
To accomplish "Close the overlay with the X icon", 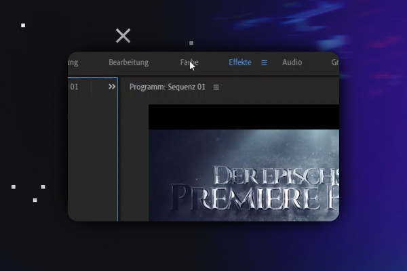I will [x=123, y=35].
